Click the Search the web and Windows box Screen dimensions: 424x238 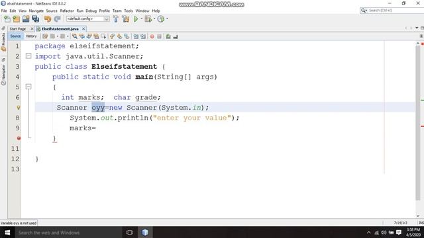(68, 232)
